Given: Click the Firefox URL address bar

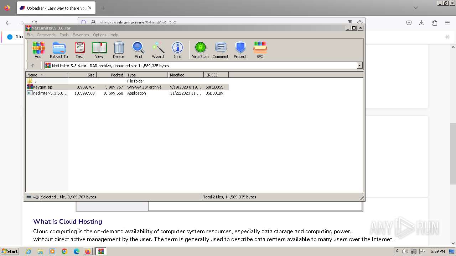Looking at the screenshot, I should pyautogui.click(x=221, y=23).
